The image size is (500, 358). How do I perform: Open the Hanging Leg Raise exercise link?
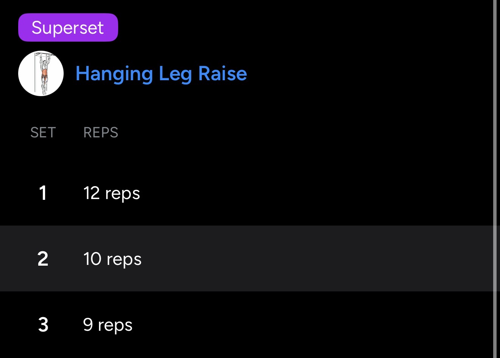(x=161, y=73)
